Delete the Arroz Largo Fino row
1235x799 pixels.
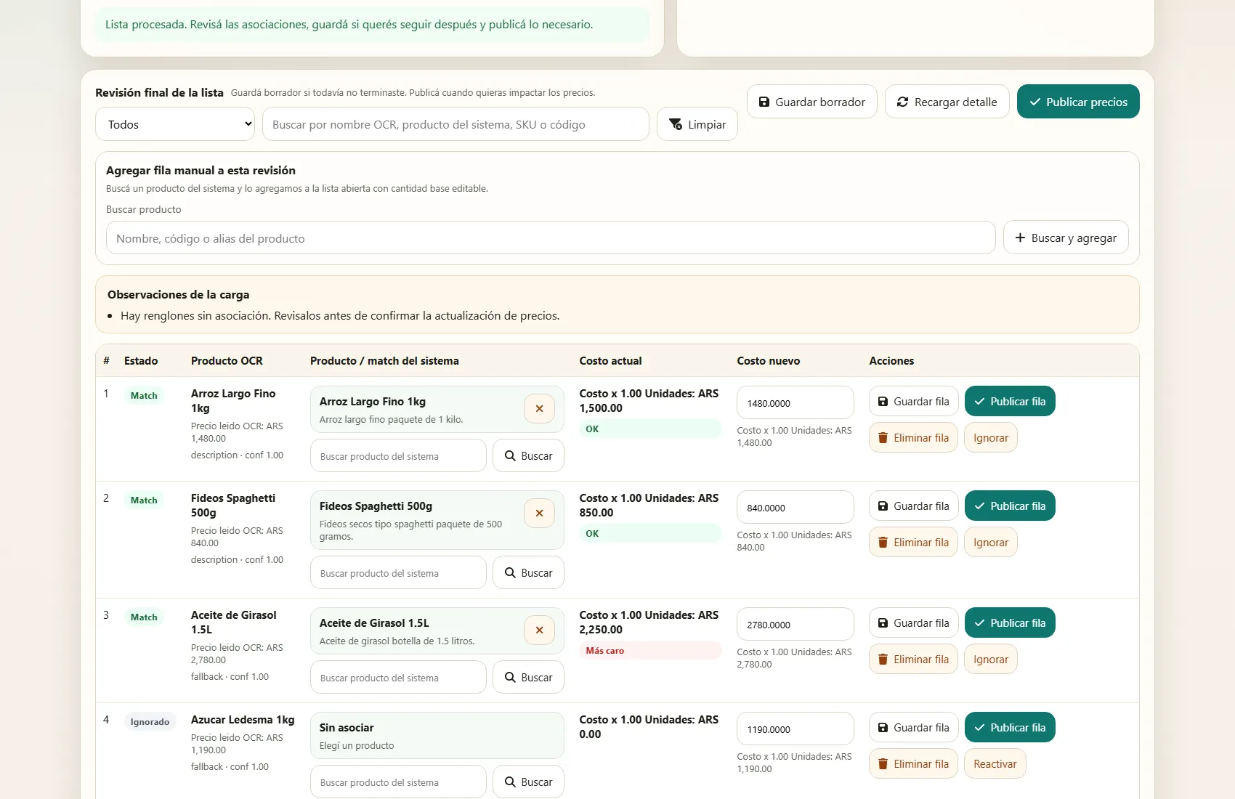tap(914, 438)
